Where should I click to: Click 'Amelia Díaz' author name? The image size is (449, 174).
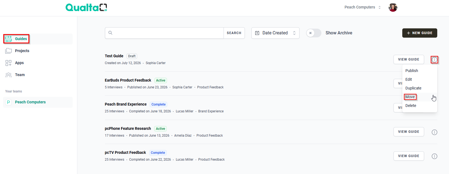point(183,136)
